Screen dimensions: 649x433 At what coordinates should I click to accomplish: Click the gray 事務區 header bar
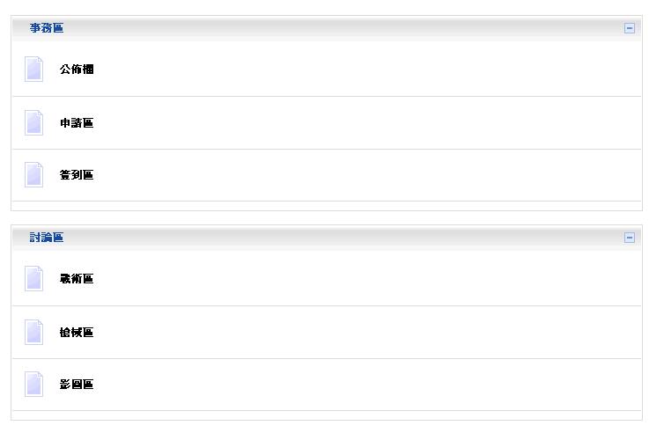[327, 28]
